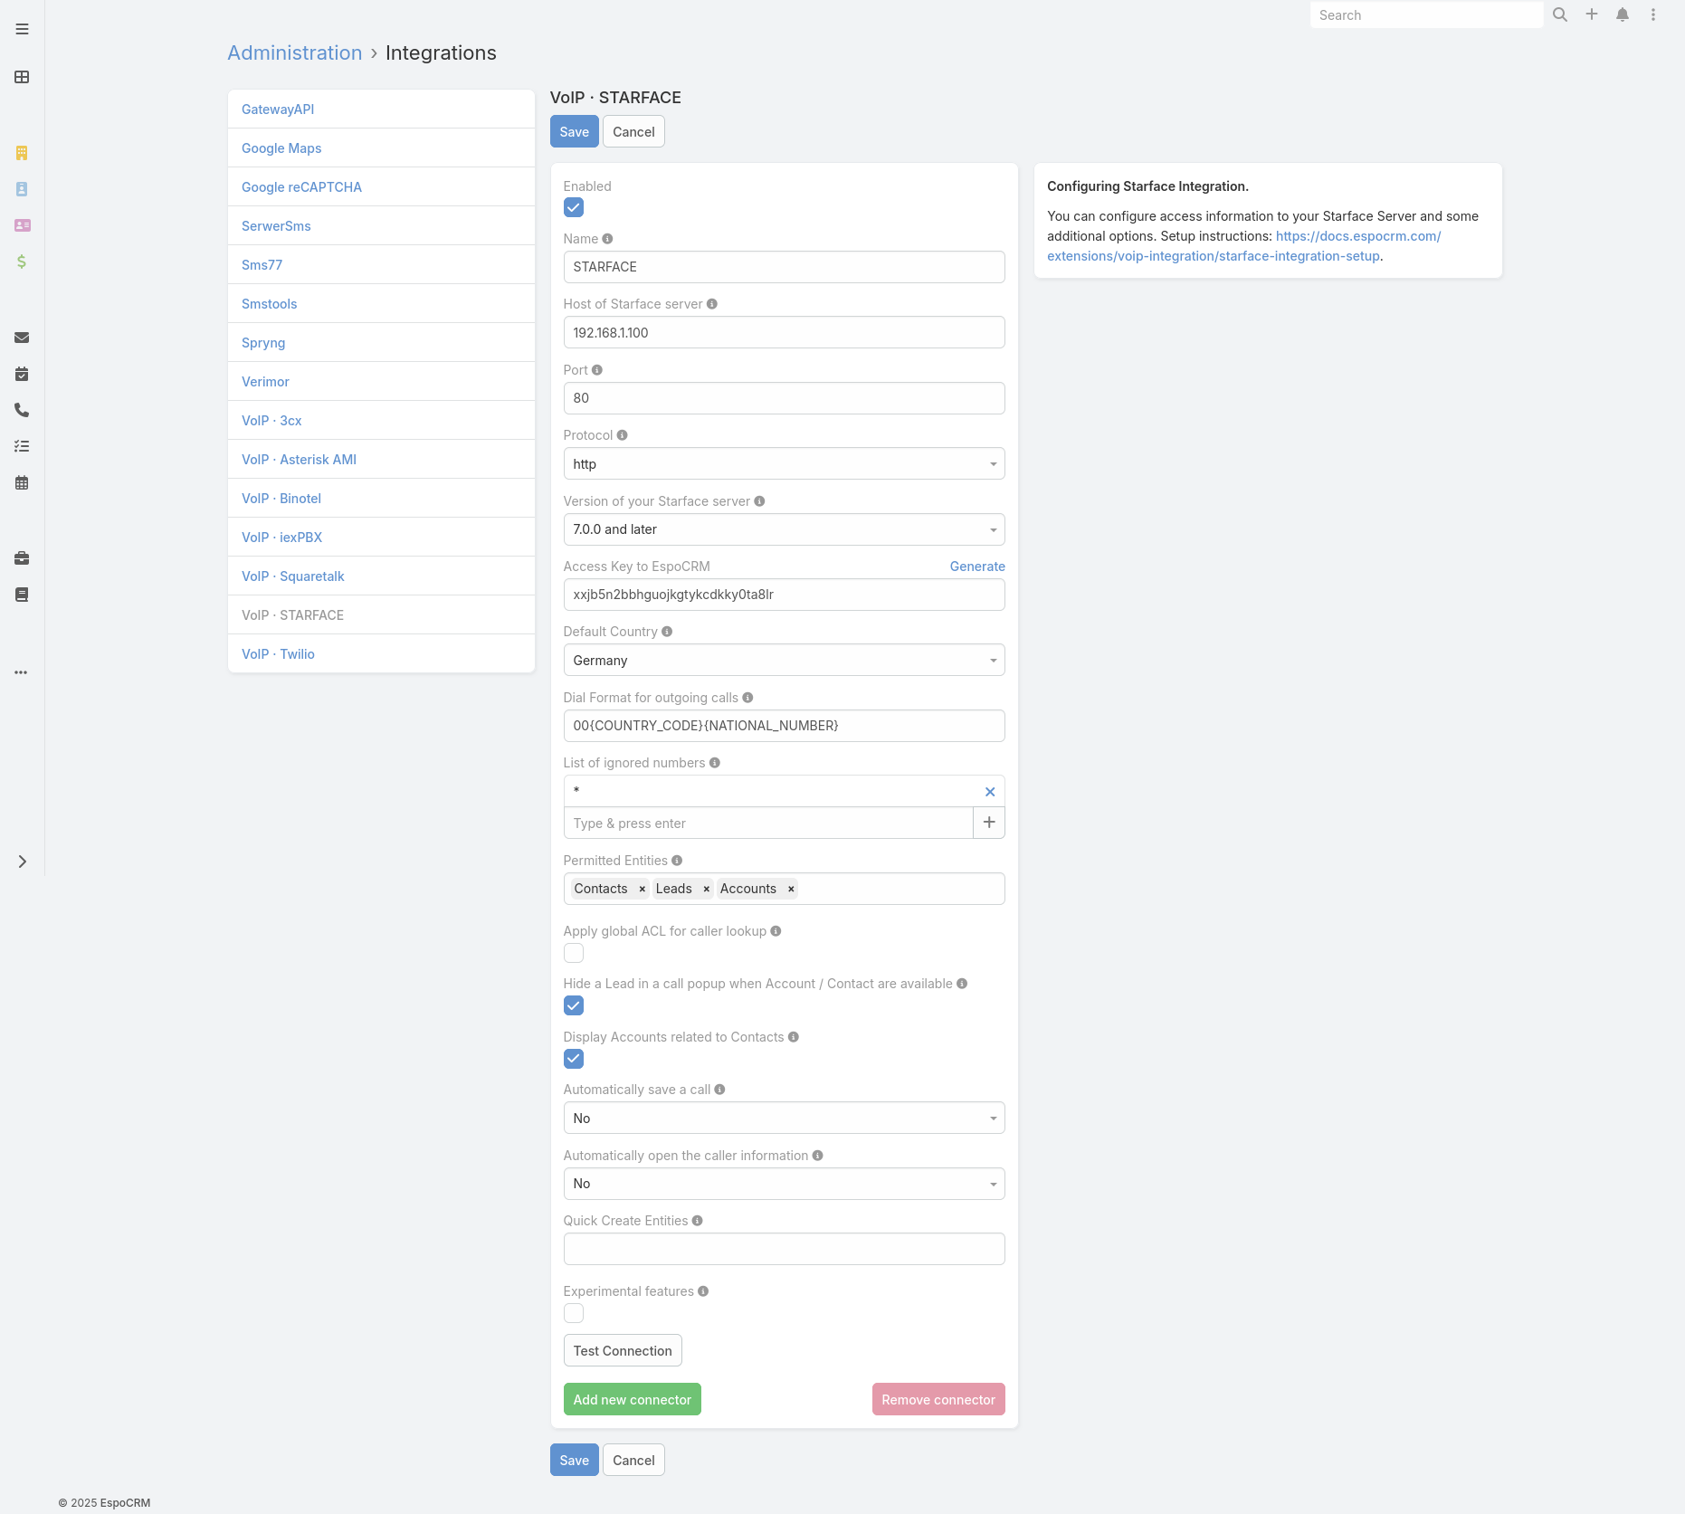Click the Test Connection button
Viewport: 1685px width, 1514px height.
click(x=623, y=1350)
